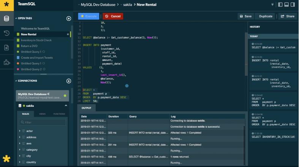Open the Inventory in Stock Check tab
This screenshot has width=299, height=167.
(36, 40)
